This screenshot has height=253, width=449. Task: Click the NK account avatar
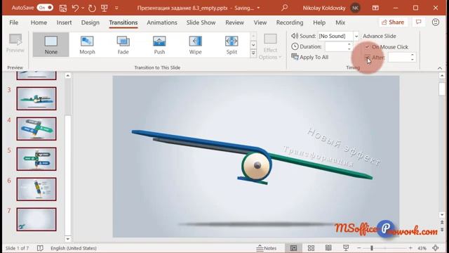click(x=356, y=8)
